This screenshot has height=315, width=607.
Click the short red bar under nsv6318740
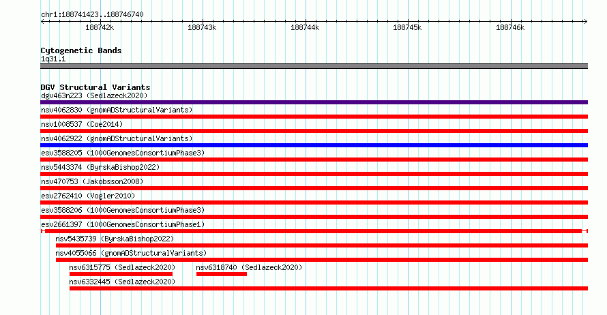tap(222, 274)
